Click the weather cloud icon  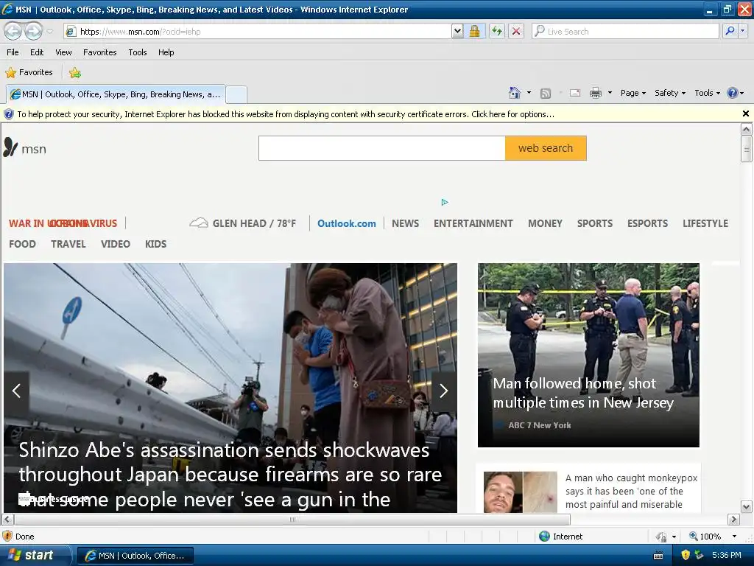pos(199,223)
